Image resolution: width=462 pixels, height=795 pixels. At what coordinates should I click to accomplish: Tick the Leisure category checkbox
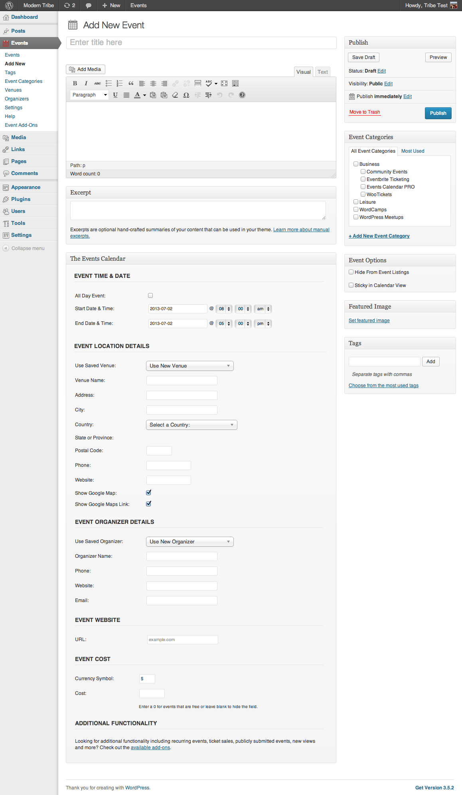[x=356, y=202]
